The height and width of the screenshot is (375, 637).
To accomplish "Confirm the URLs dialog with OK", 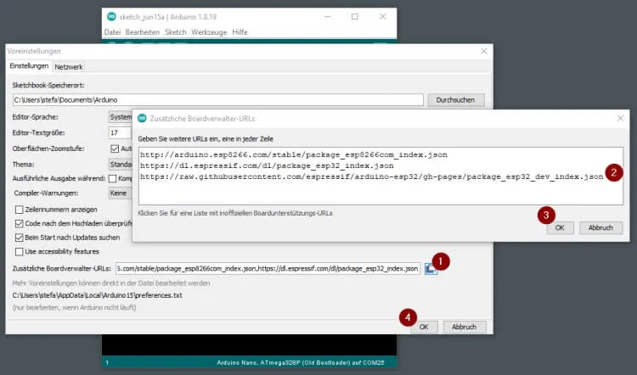I will (560, 227).
